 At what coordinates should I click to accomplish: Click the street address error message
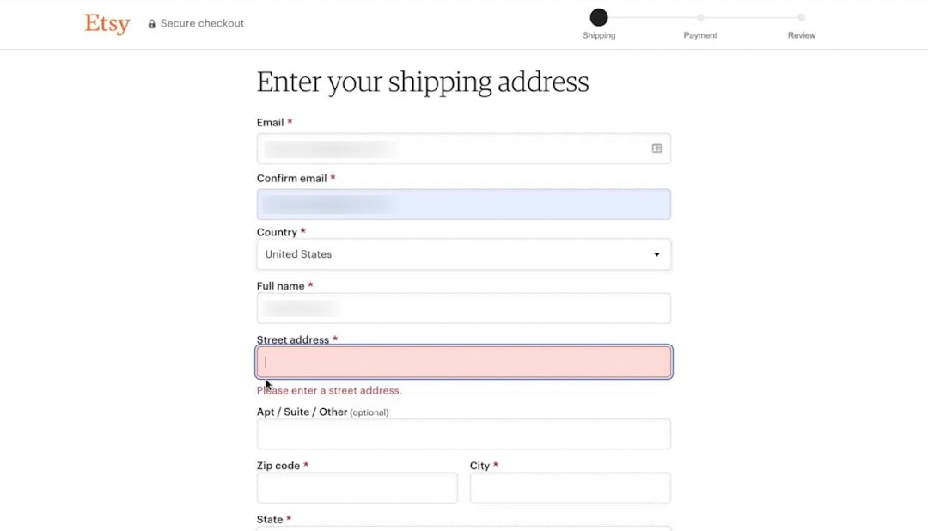(x=329, y=390)
